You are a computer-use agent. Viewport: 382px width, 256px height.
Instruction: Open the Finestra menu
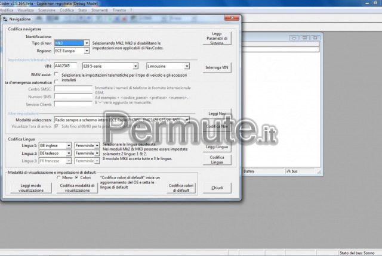pyautogui.click(x=119, y=10)
